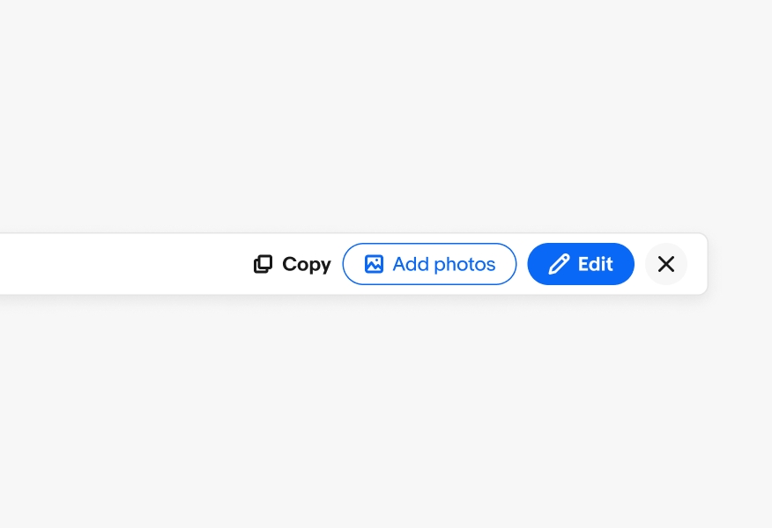This screenshot has width=772, height=528.
Task: Click the word "Add" in outlined button
Action: click(x=411, y=264)
